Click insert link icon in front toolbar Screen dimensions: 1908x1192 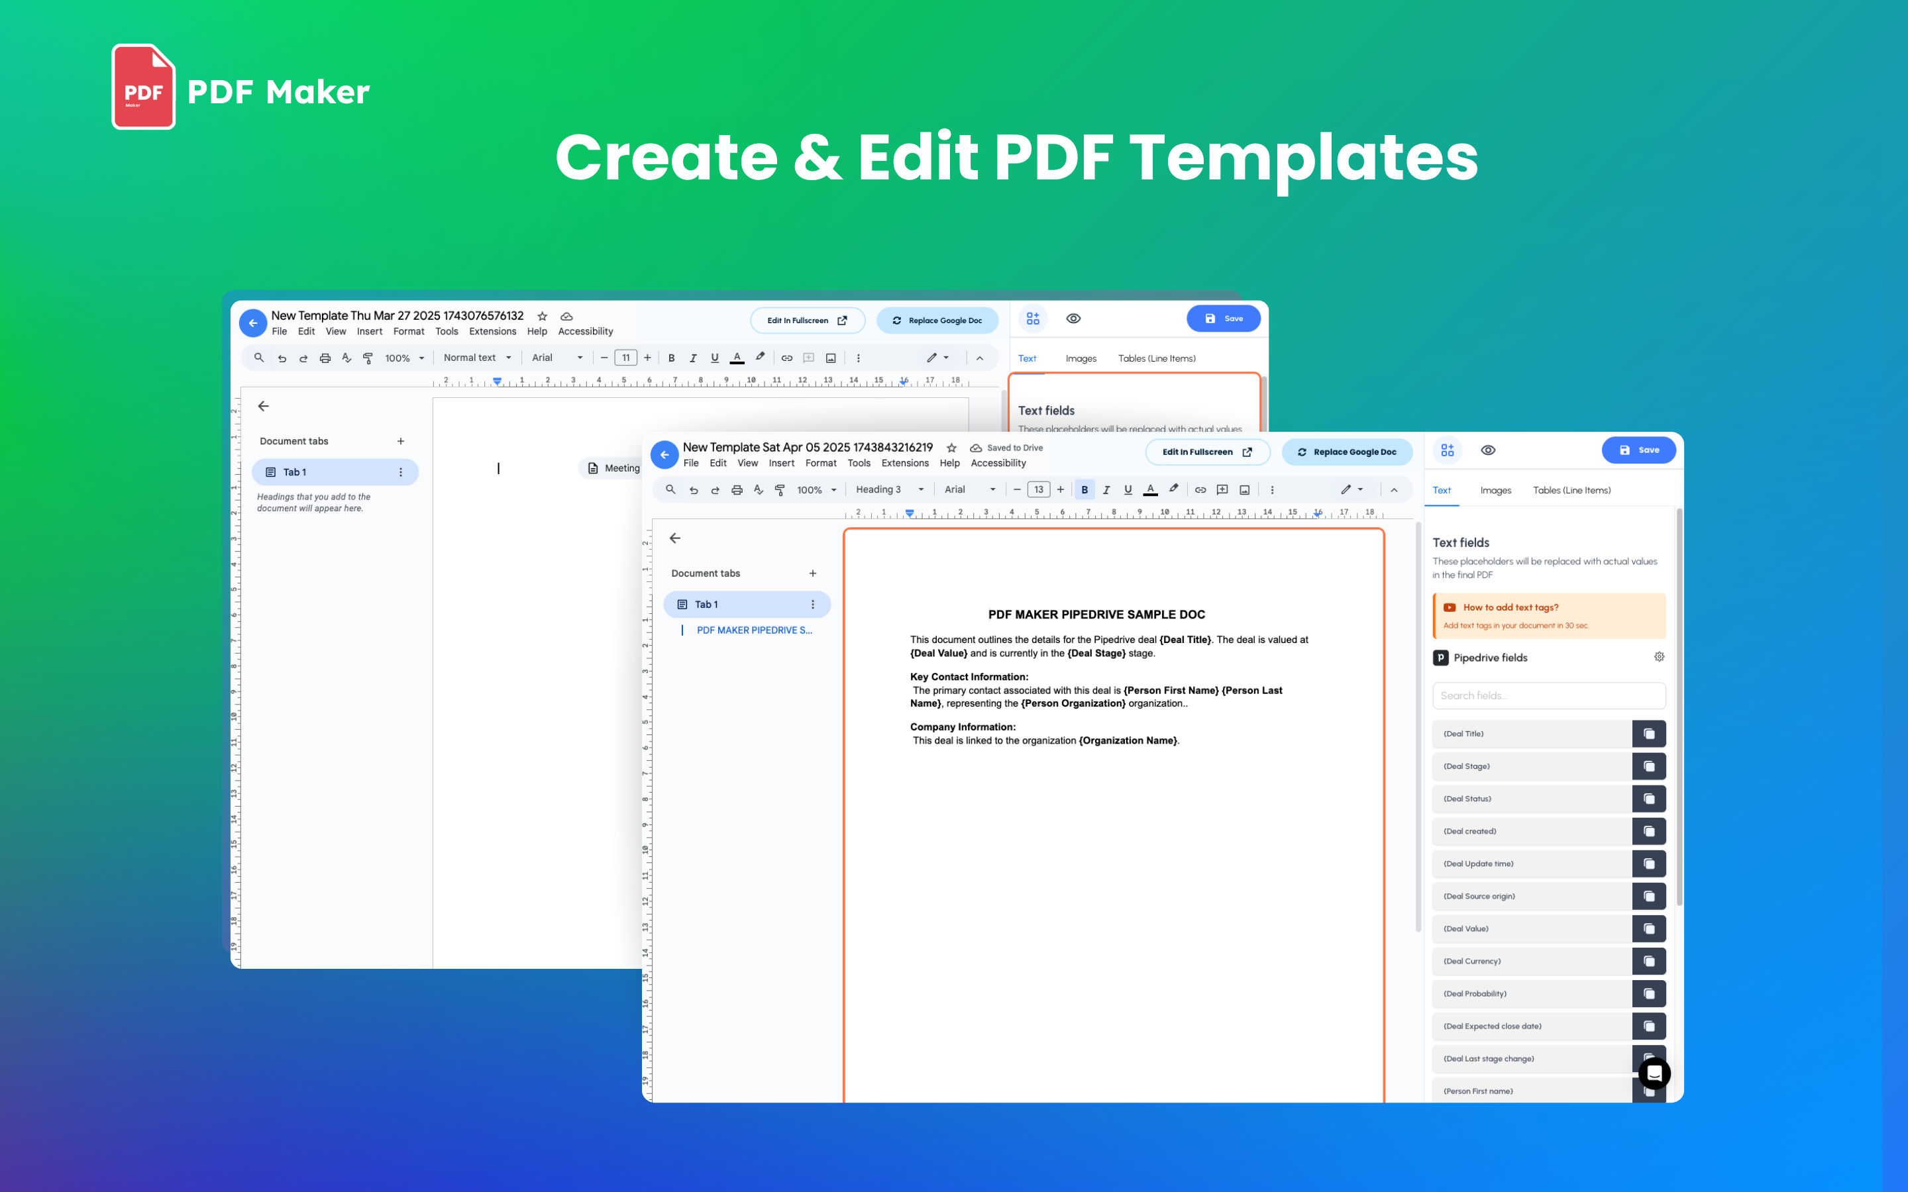[1200, 489]
